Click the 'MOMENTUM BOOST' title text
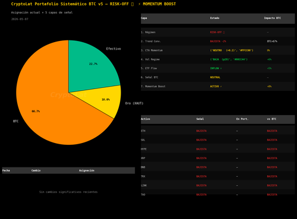 pyautogui.click(x=159, y=4)
